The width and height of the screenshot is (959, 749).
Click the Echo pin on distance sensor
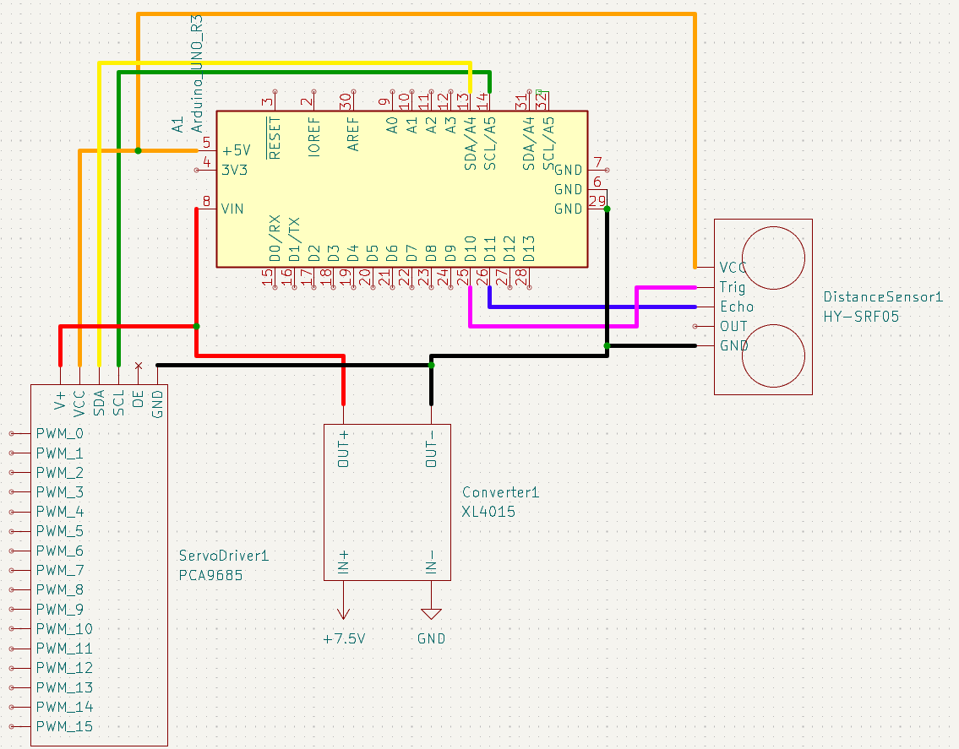pos(737,307)
